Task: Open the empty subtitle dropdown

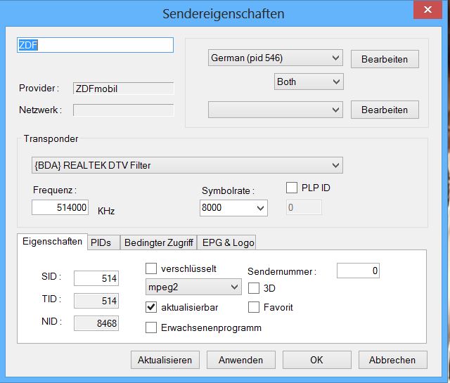Action: coord(275,110)
